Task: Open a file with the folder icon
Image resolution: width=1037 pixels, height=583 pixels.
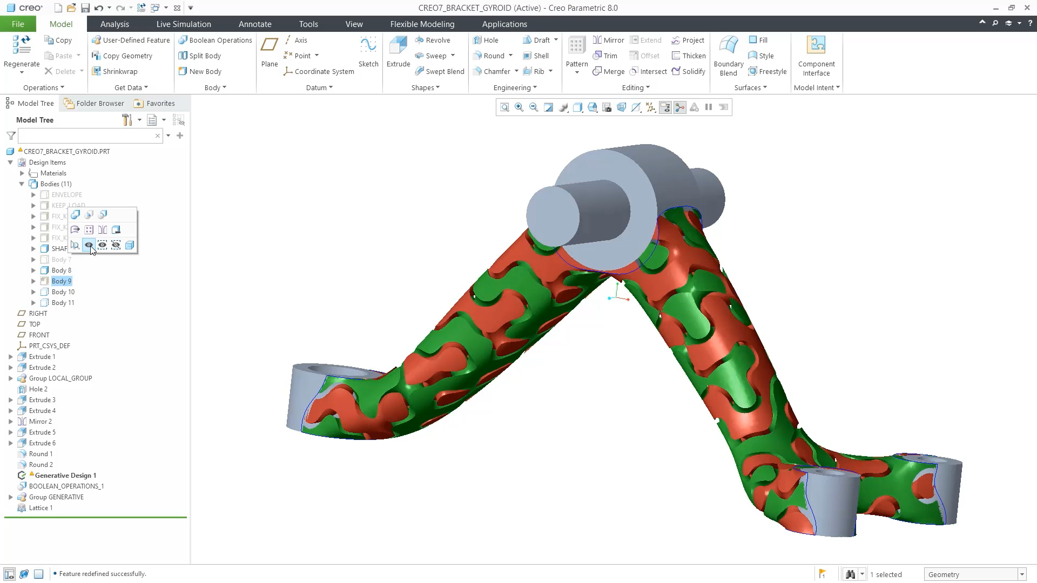Action: point(71,8)
